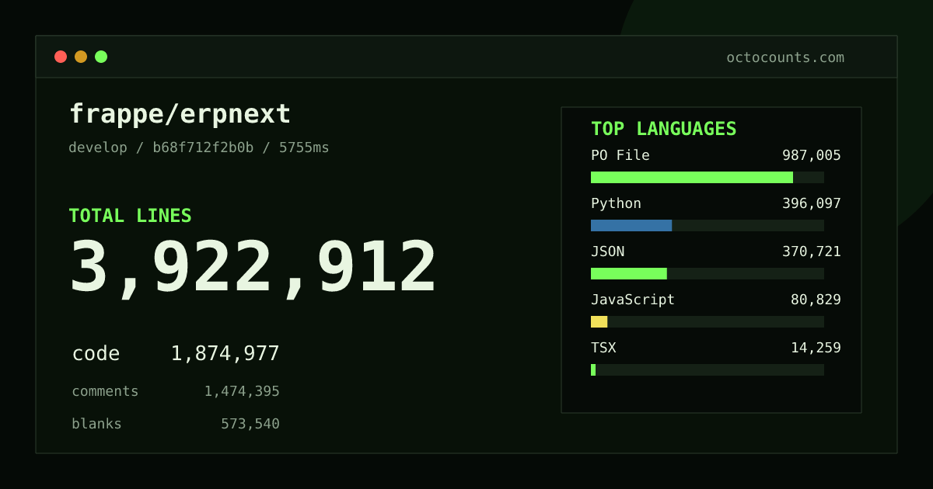
Task: Click the yellow JavaScript progress bar
Action: pyautogui.click(x=599, y=321)
